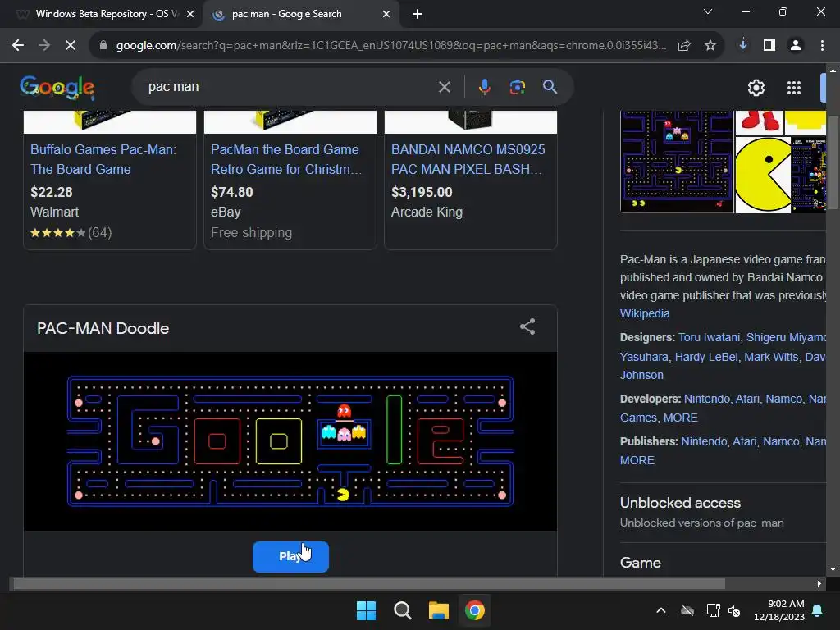Click the Play button for the Doodle
The height and width of the screenshot is (630, 840).
pyautogui.click(x=290, y=557)
